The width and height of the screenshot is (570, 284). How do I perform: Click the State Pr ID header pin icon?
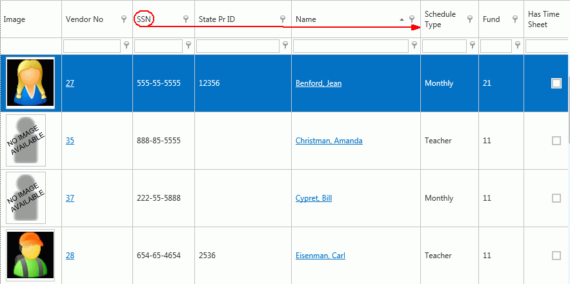[x=283, y=19]
